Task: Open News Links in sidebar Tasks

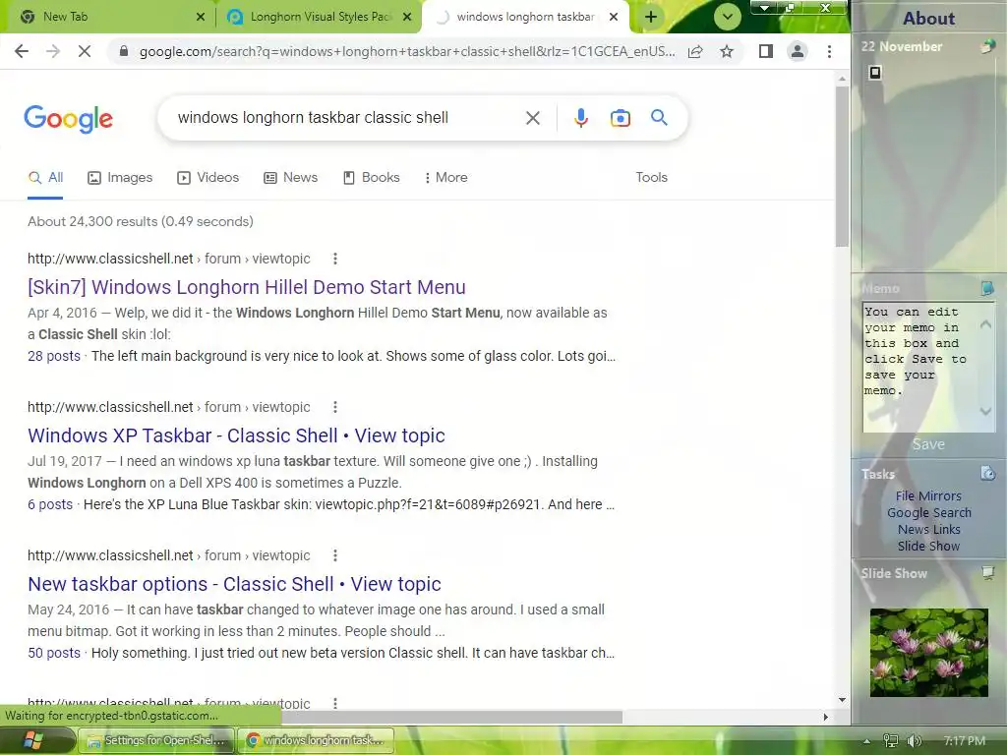Action: tap(928, 530)
